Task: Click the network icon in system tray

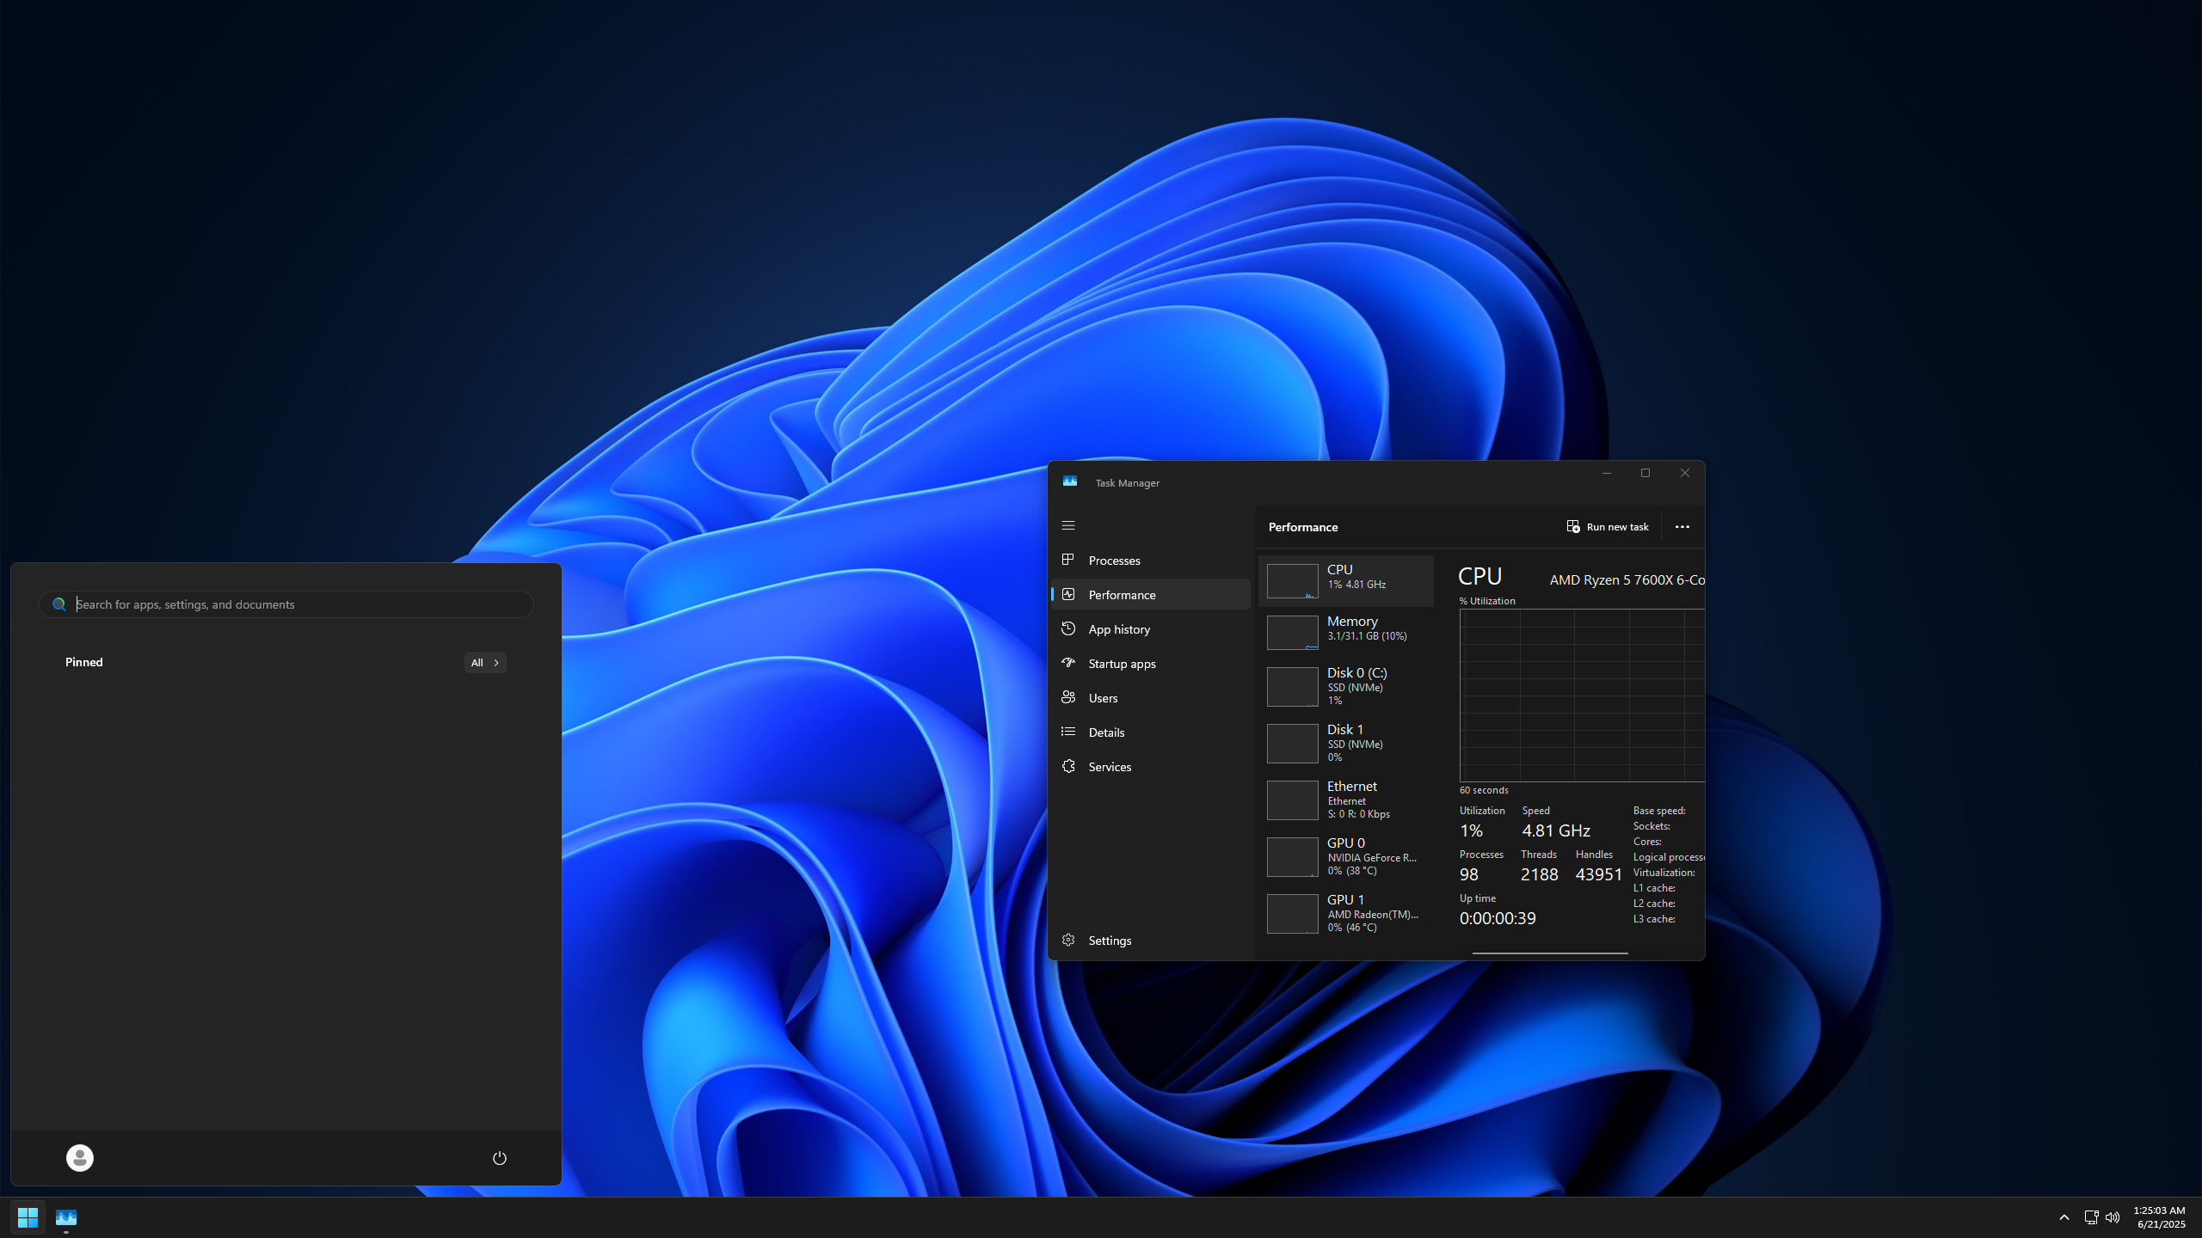Action: [2091, 1217]
